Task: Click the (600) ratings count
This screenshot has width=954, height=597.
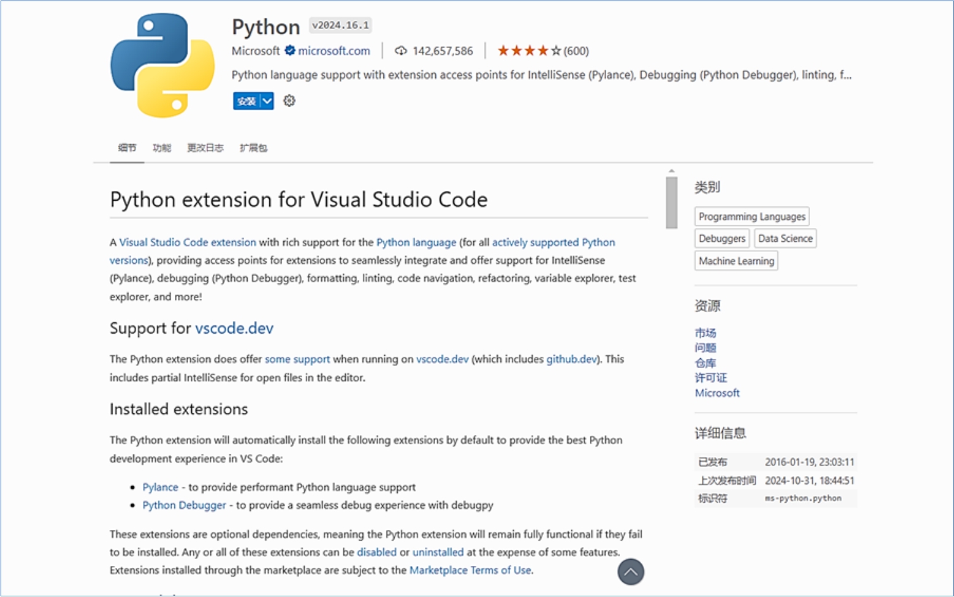Action: point(576,51)
